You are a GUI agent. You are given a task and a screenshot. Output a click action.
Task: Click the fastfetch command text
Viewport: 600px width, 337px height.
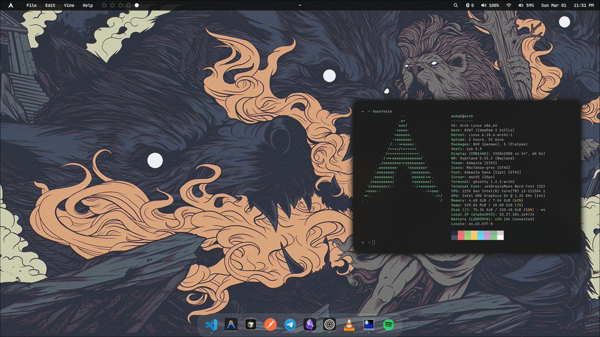(382, 111)
